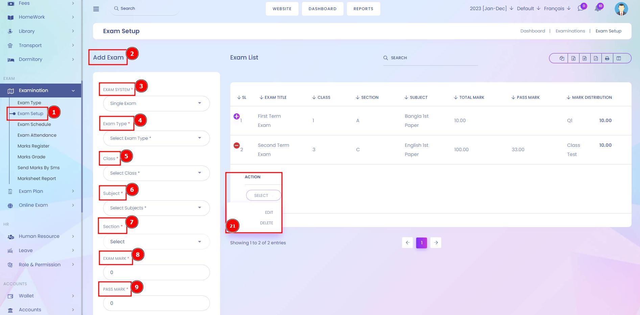The height and width of the screenshot is (315, 640).
Task: Open the Select Class dropdown
Action: point(157,173)
